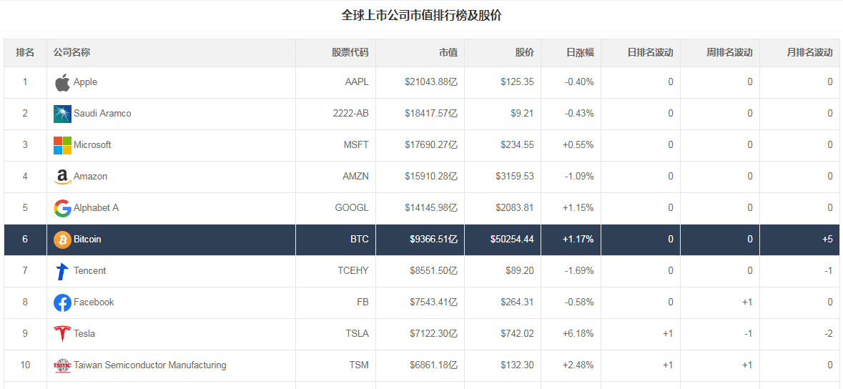The width and height of the screenshot is (843, 389).
Task: Sort by the 市值 column header
Action: pos(448,53)
